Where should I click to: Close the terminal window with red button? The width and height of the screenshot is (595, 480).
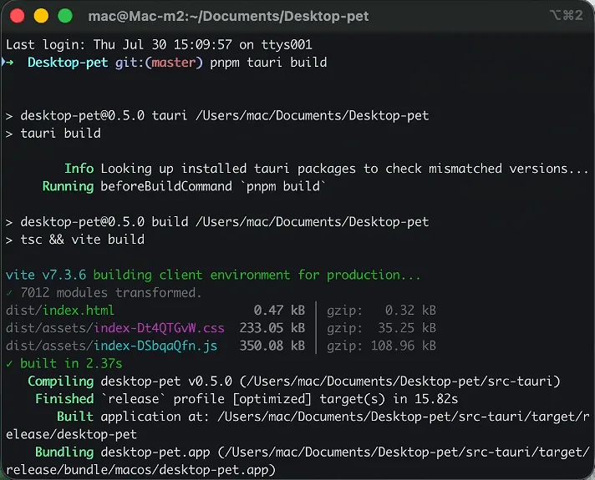(17, 16)
